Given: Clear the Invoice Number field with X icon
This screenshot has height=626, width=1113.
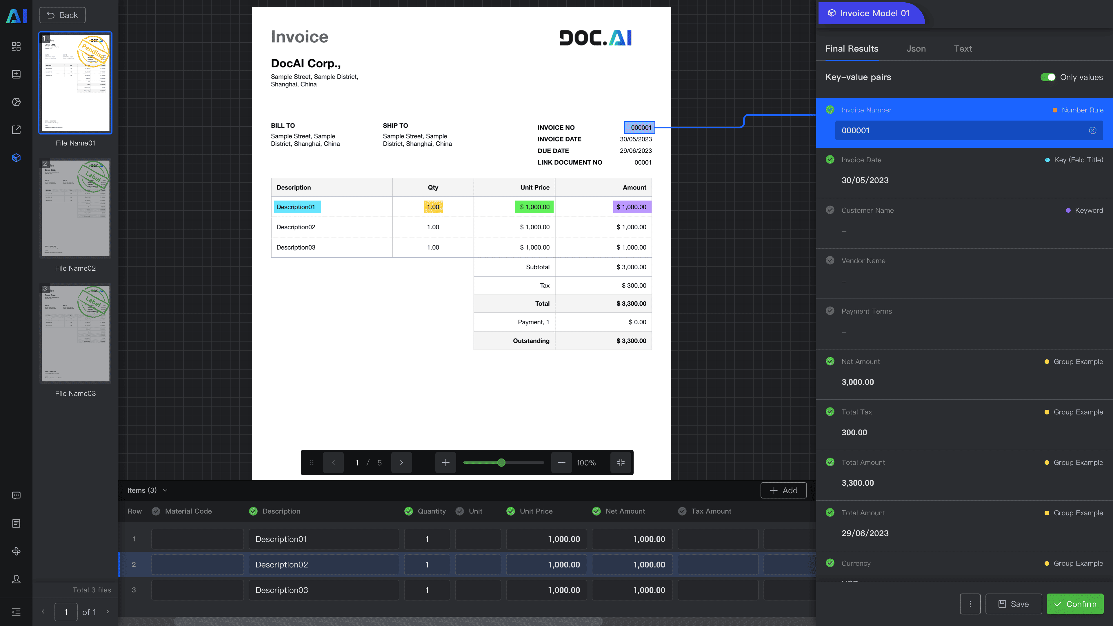Looking at the screenshot, I should click(1092, 130).
